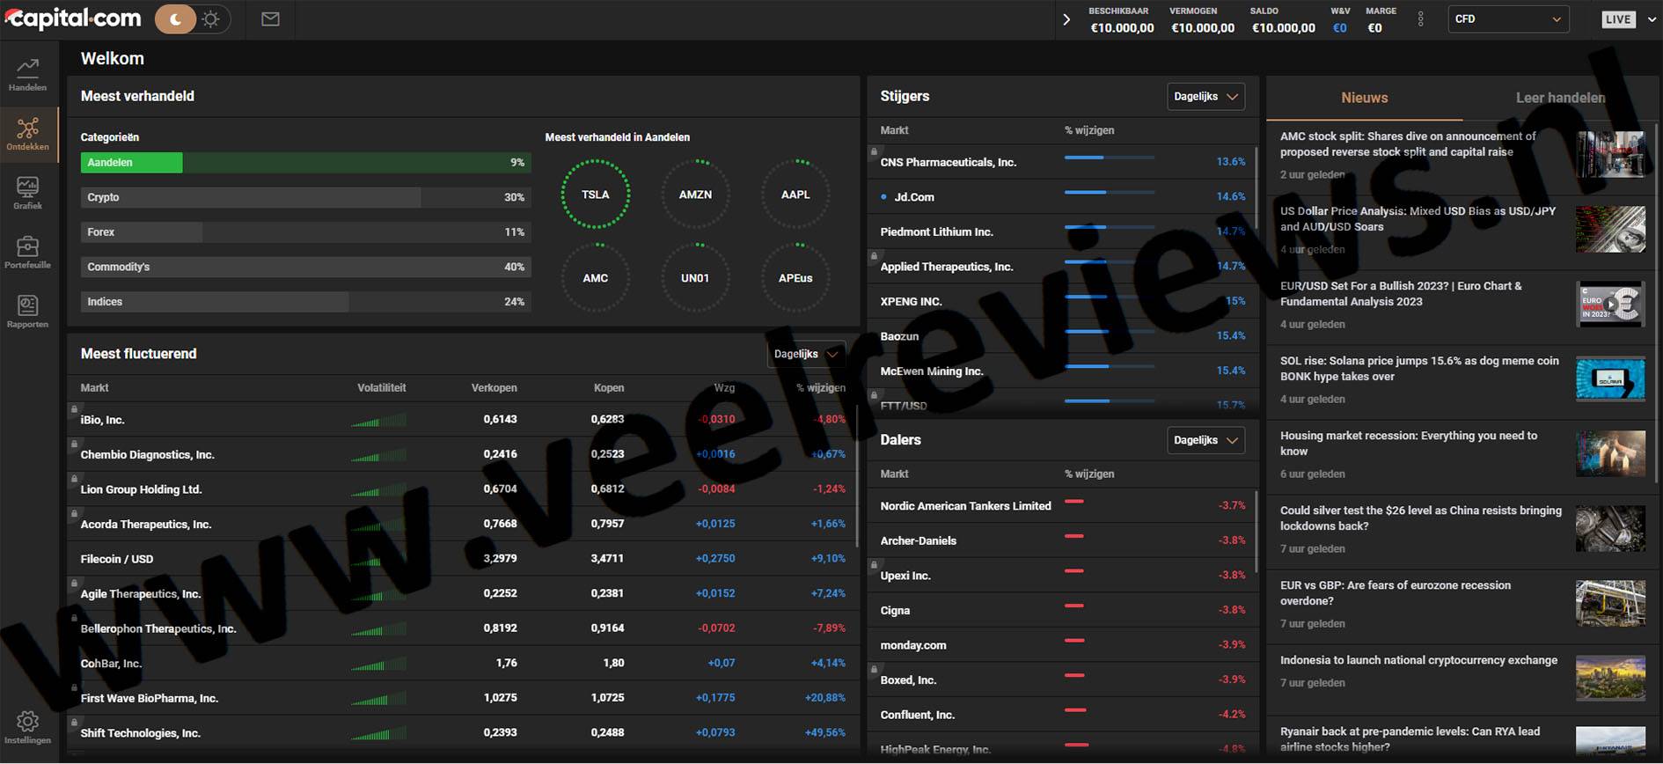This screenshot has width=1663, height=764.
Task: Open Instellingen settings gear
Action: (x=27, y=727)
